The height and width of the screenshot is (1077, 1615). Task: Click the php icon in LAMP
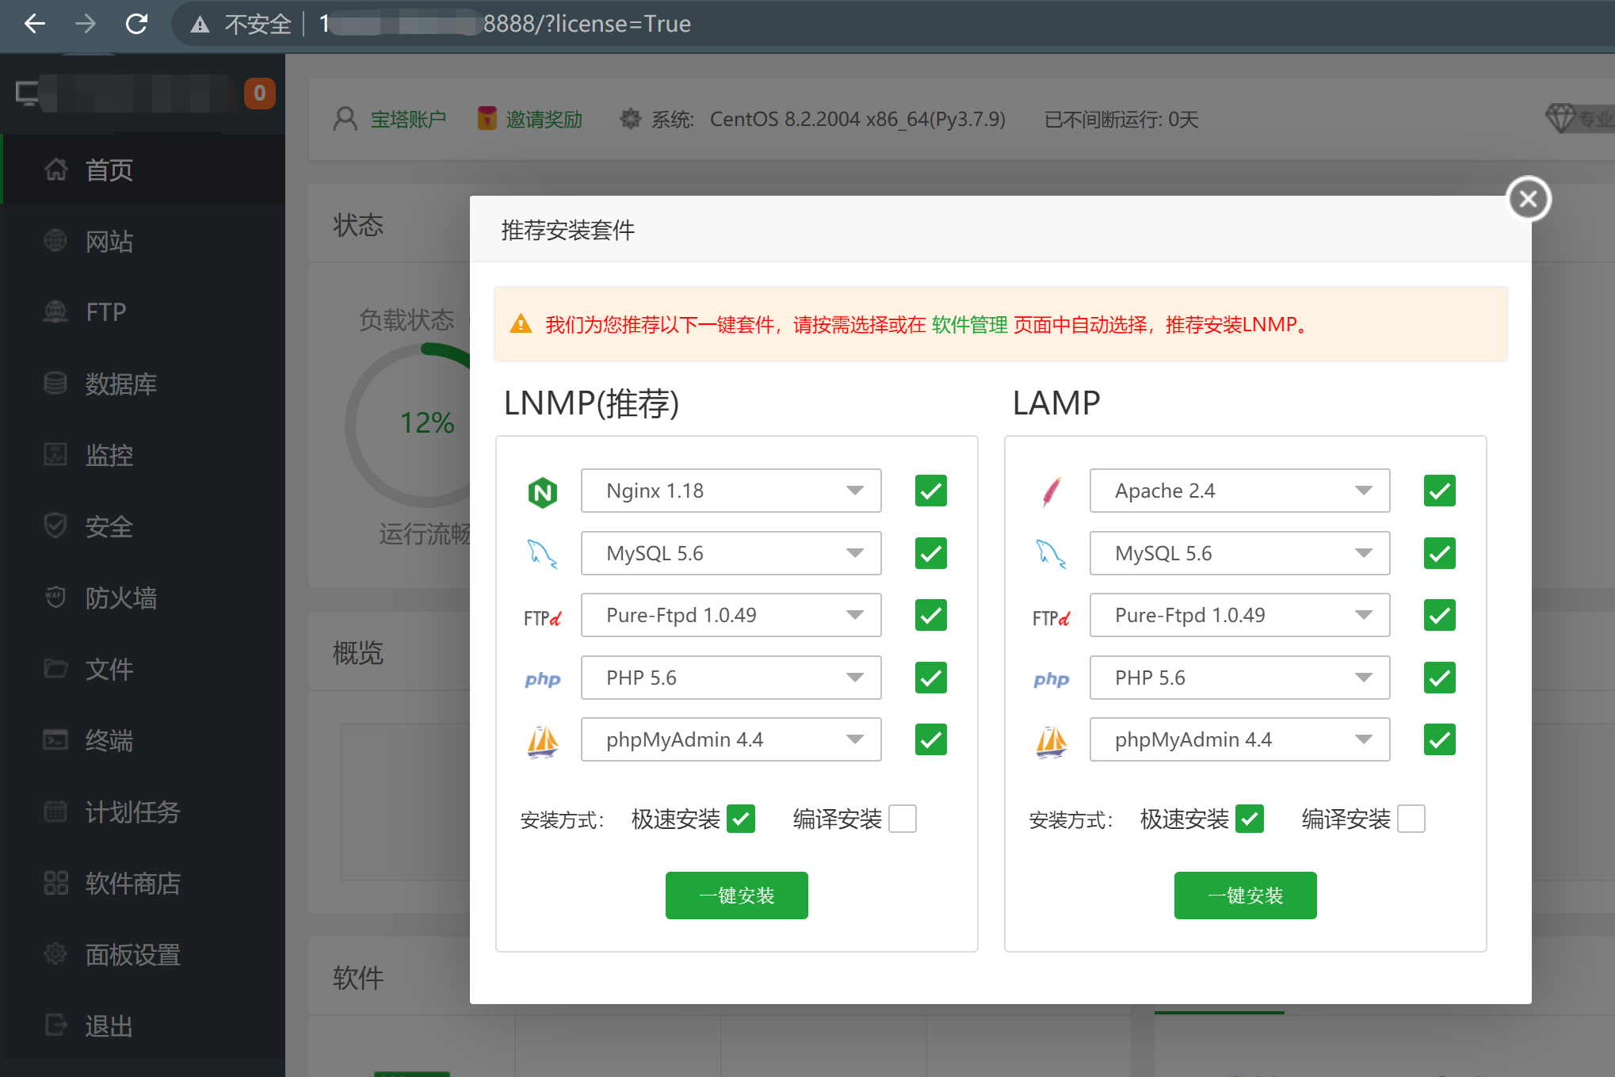pos(1052,679)
